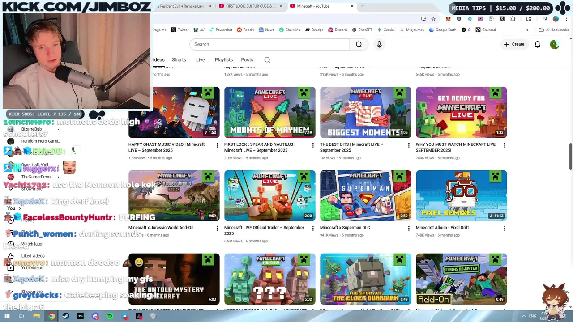
Task: Open the MetaMask fox extension
Action: pos(448,19)
